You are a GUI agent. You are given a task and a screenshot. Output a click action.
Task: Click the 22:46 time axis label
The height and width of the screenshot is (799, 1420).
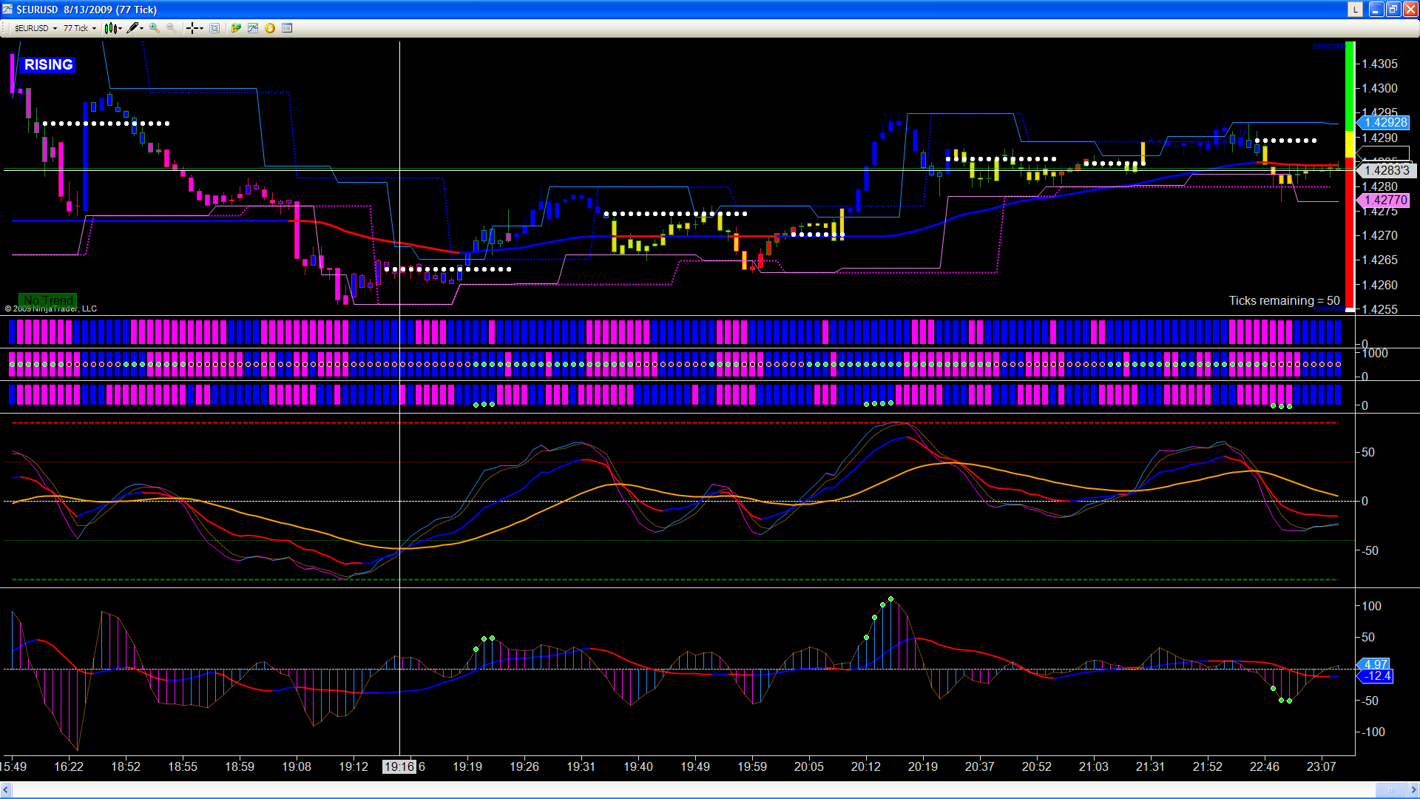[x=1264, y=766]
